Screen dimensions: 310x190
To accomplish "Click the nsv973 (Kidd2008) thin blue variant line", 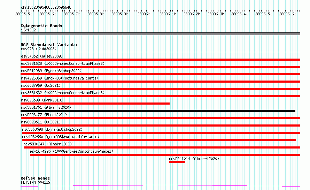I will click(160, 52).
